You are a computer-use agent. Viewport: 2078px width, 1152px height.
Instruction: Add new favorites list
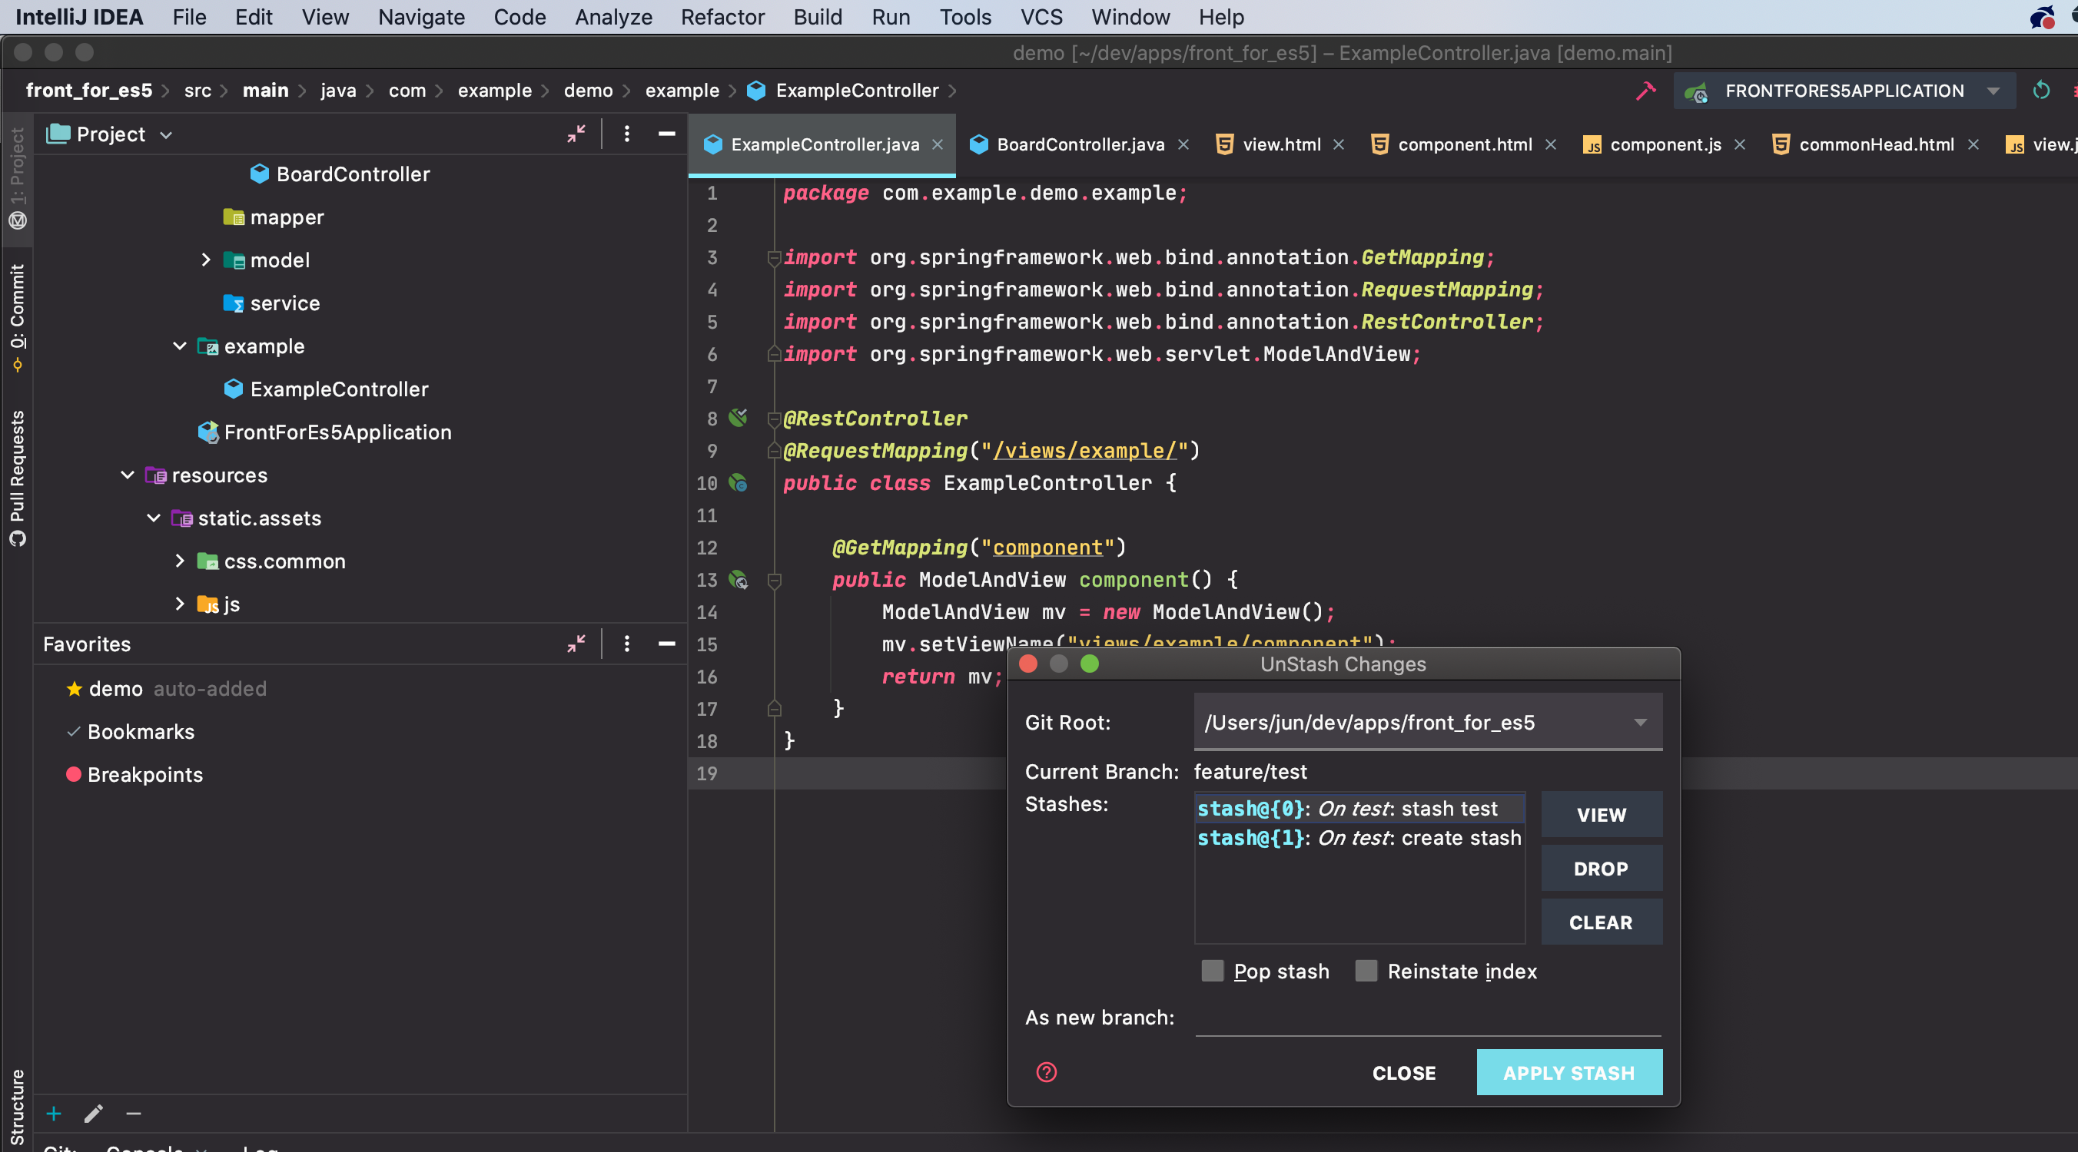click(x=54, y=1114)
